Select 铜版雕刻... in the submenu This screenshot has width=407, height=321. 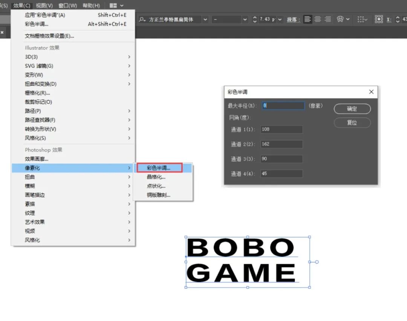[x=163, y=195]
